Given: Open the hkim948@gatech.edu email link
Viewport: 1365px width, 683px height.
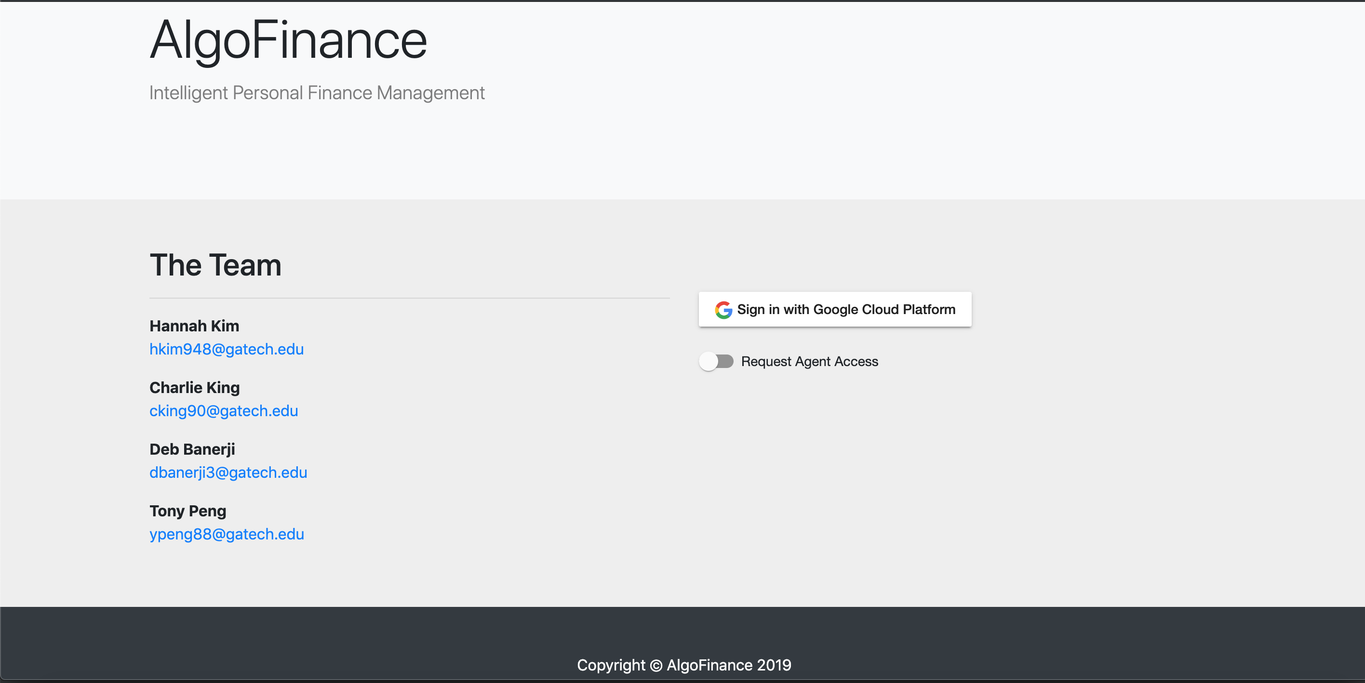Looking at the screenshot, I should [x=226, y=349].
